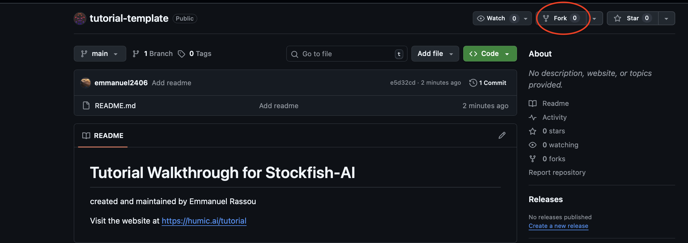Visit the humic.ai tutorial link
The image size is (688, 243).
click(x=204, y=221)
